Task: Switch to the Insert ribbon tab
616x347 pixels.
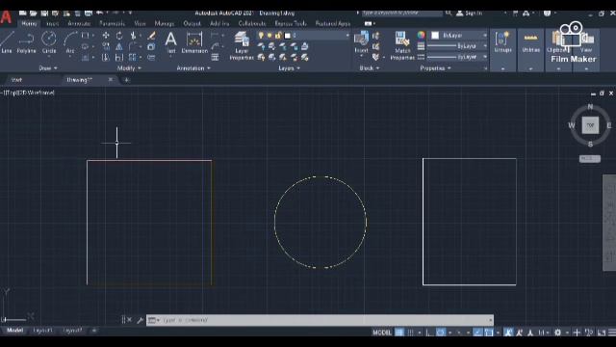Action: [53, 23]
